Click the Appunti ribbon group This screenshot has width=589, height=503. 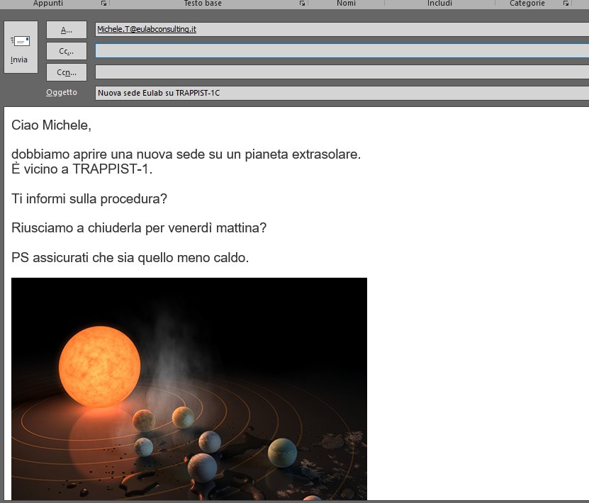click(48, 4)
